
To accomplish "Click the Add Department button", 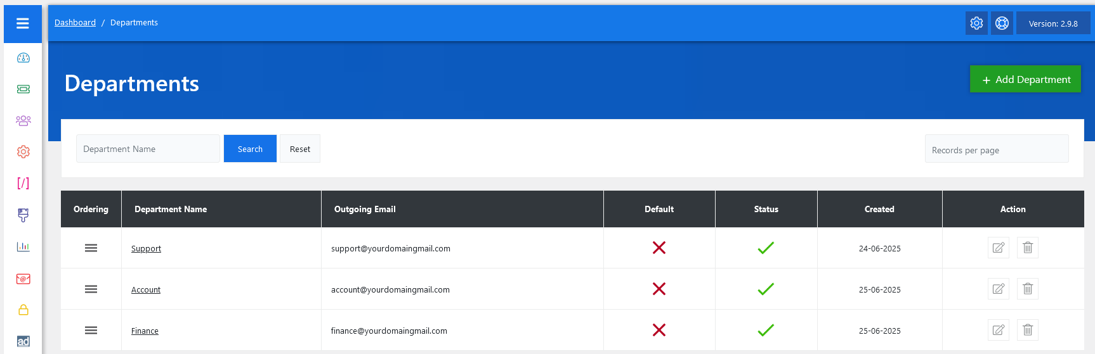I will click(x=1025, y=79).
